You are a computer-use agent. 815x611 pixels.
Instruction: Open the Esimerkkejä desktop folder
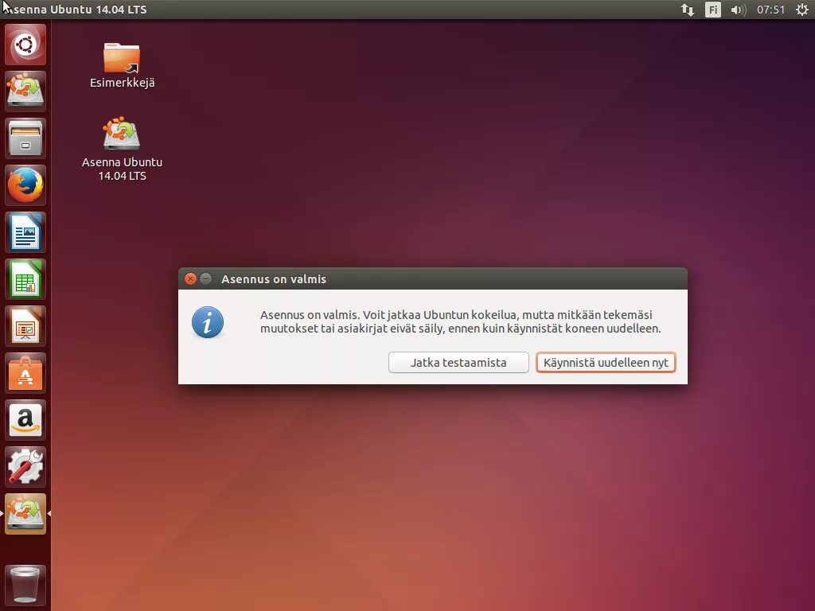(122, 65)
